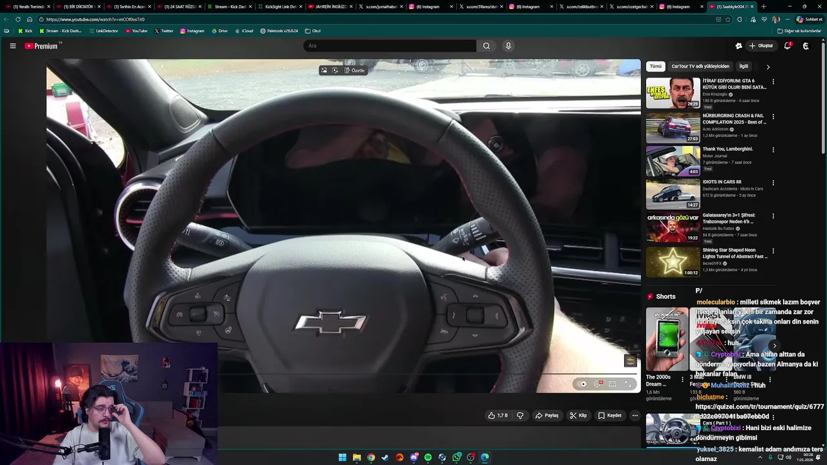Click the YouTube search input field
Image resolution: width=827 pixels, height=465 pixels.
[390, 46]
